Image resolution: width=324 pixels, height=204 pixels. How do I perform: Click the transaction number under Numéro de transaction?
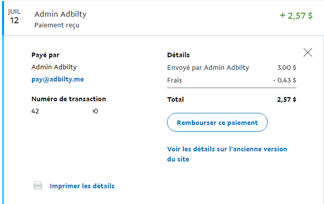coord(64,111)
